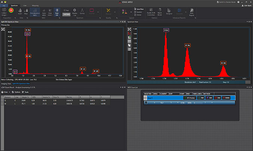Screen dimensions: 253x151
Task: Expand dropdown beside pink rectangle tool
Action: click(98, 12)
